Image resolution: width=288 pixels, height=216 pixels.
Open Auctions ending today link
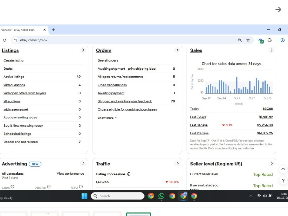pyautogui.click(x=20, y=118)
